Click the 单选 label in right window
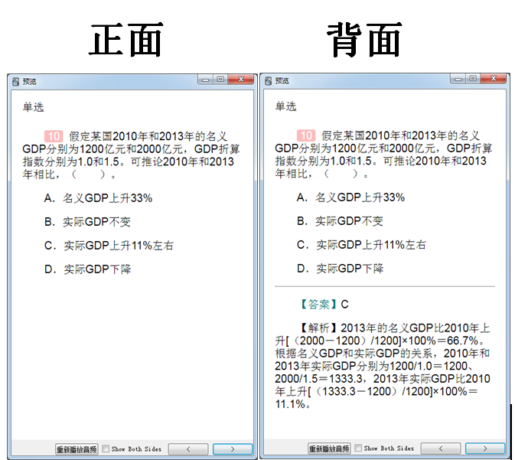 tap(285, 106)
